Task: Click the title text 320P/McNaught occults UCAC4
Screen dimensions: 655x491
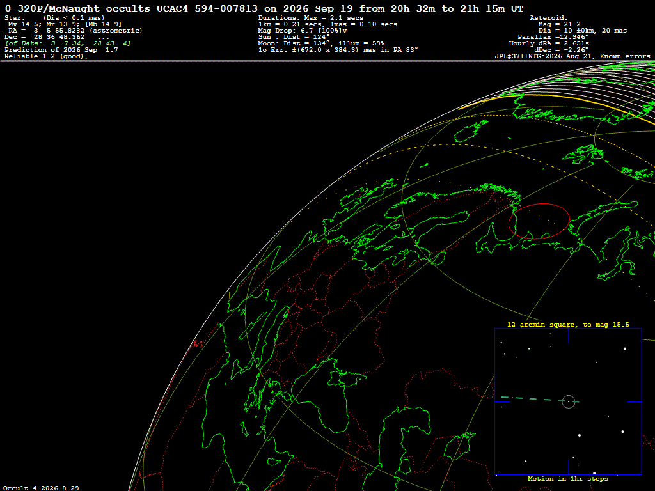Action: click(x=104, y=9)
